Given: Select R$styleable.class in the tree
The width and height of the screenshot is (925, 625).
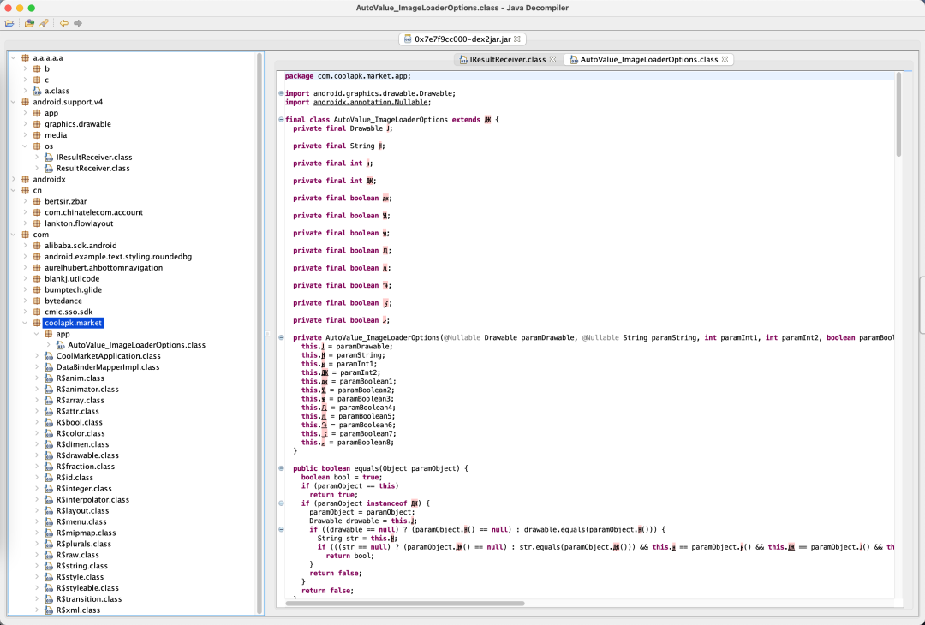Looking at the screenshot, I should click(x=87, y=588).
